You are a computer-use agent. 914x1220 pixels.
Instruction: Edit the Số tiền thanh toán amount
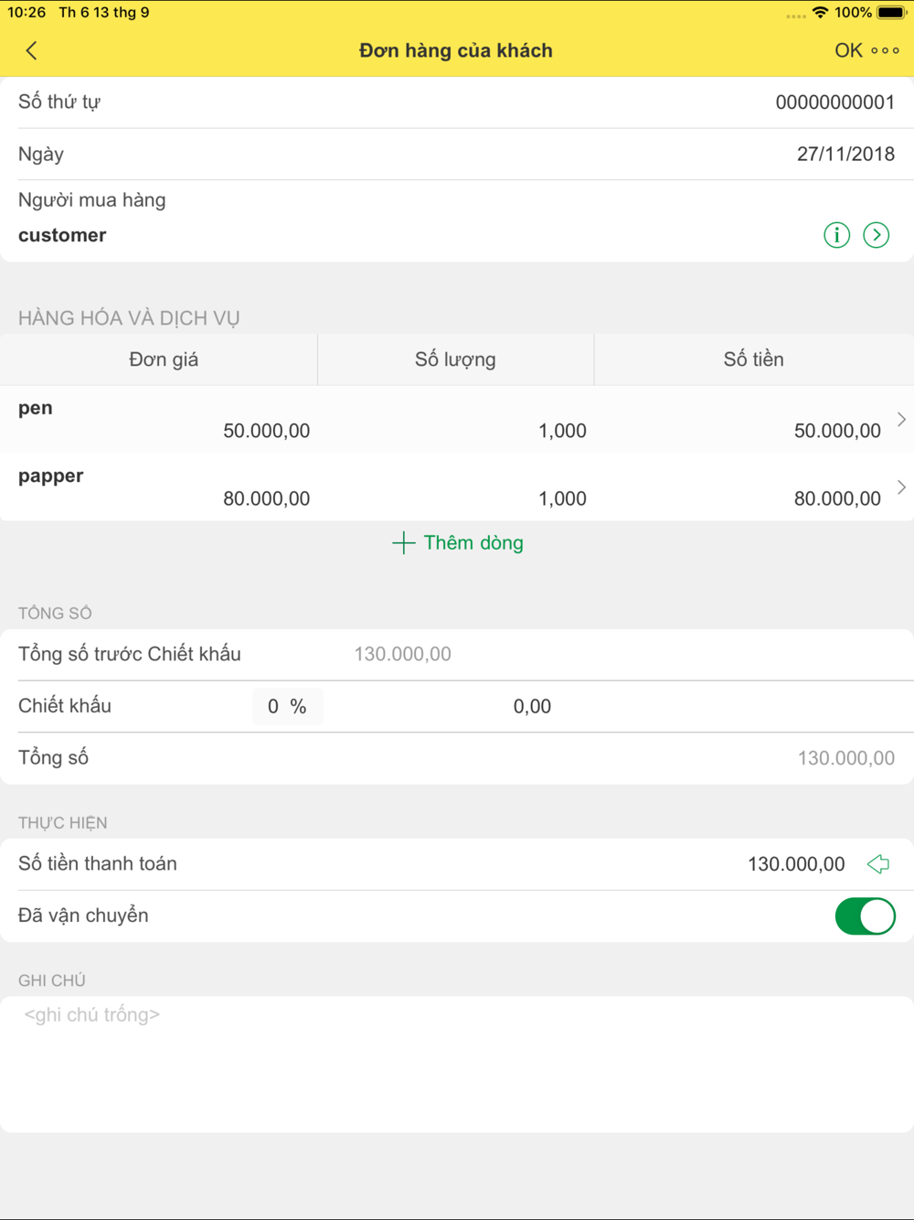(x=796, y=864)
